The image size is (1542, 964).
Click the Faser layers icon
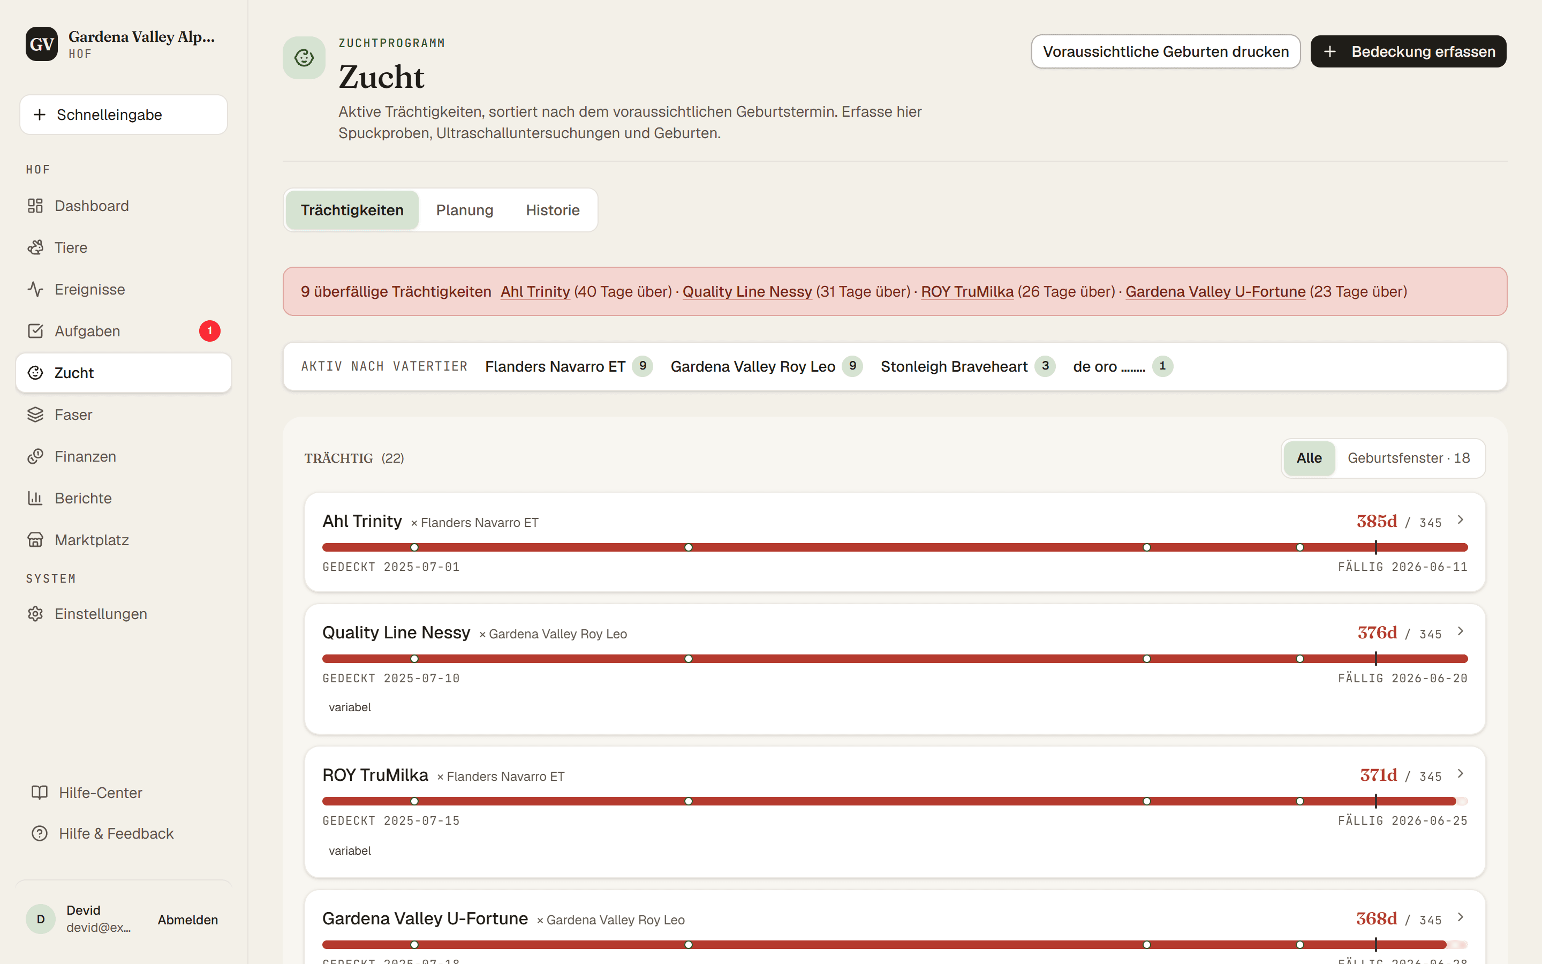[35, 415]
